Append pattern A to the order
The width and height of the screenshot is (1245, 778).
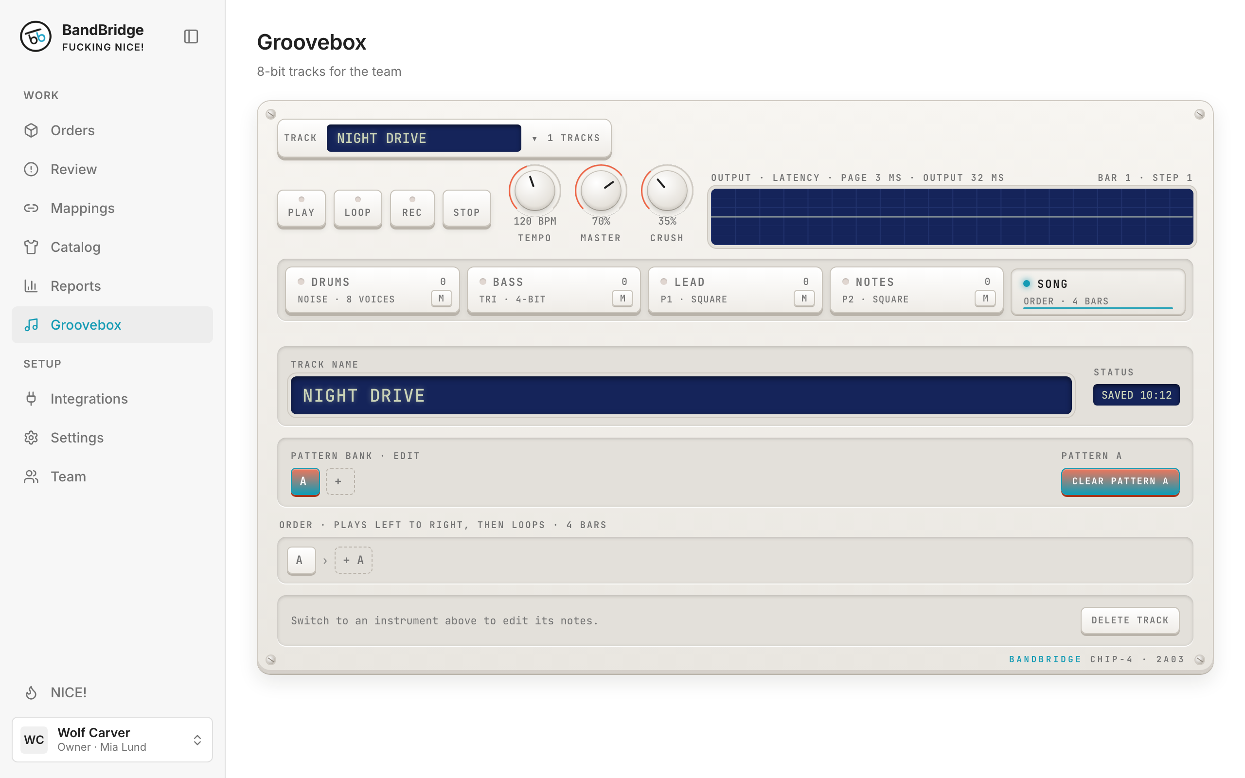pyautogui.click(x=354, y=560)
